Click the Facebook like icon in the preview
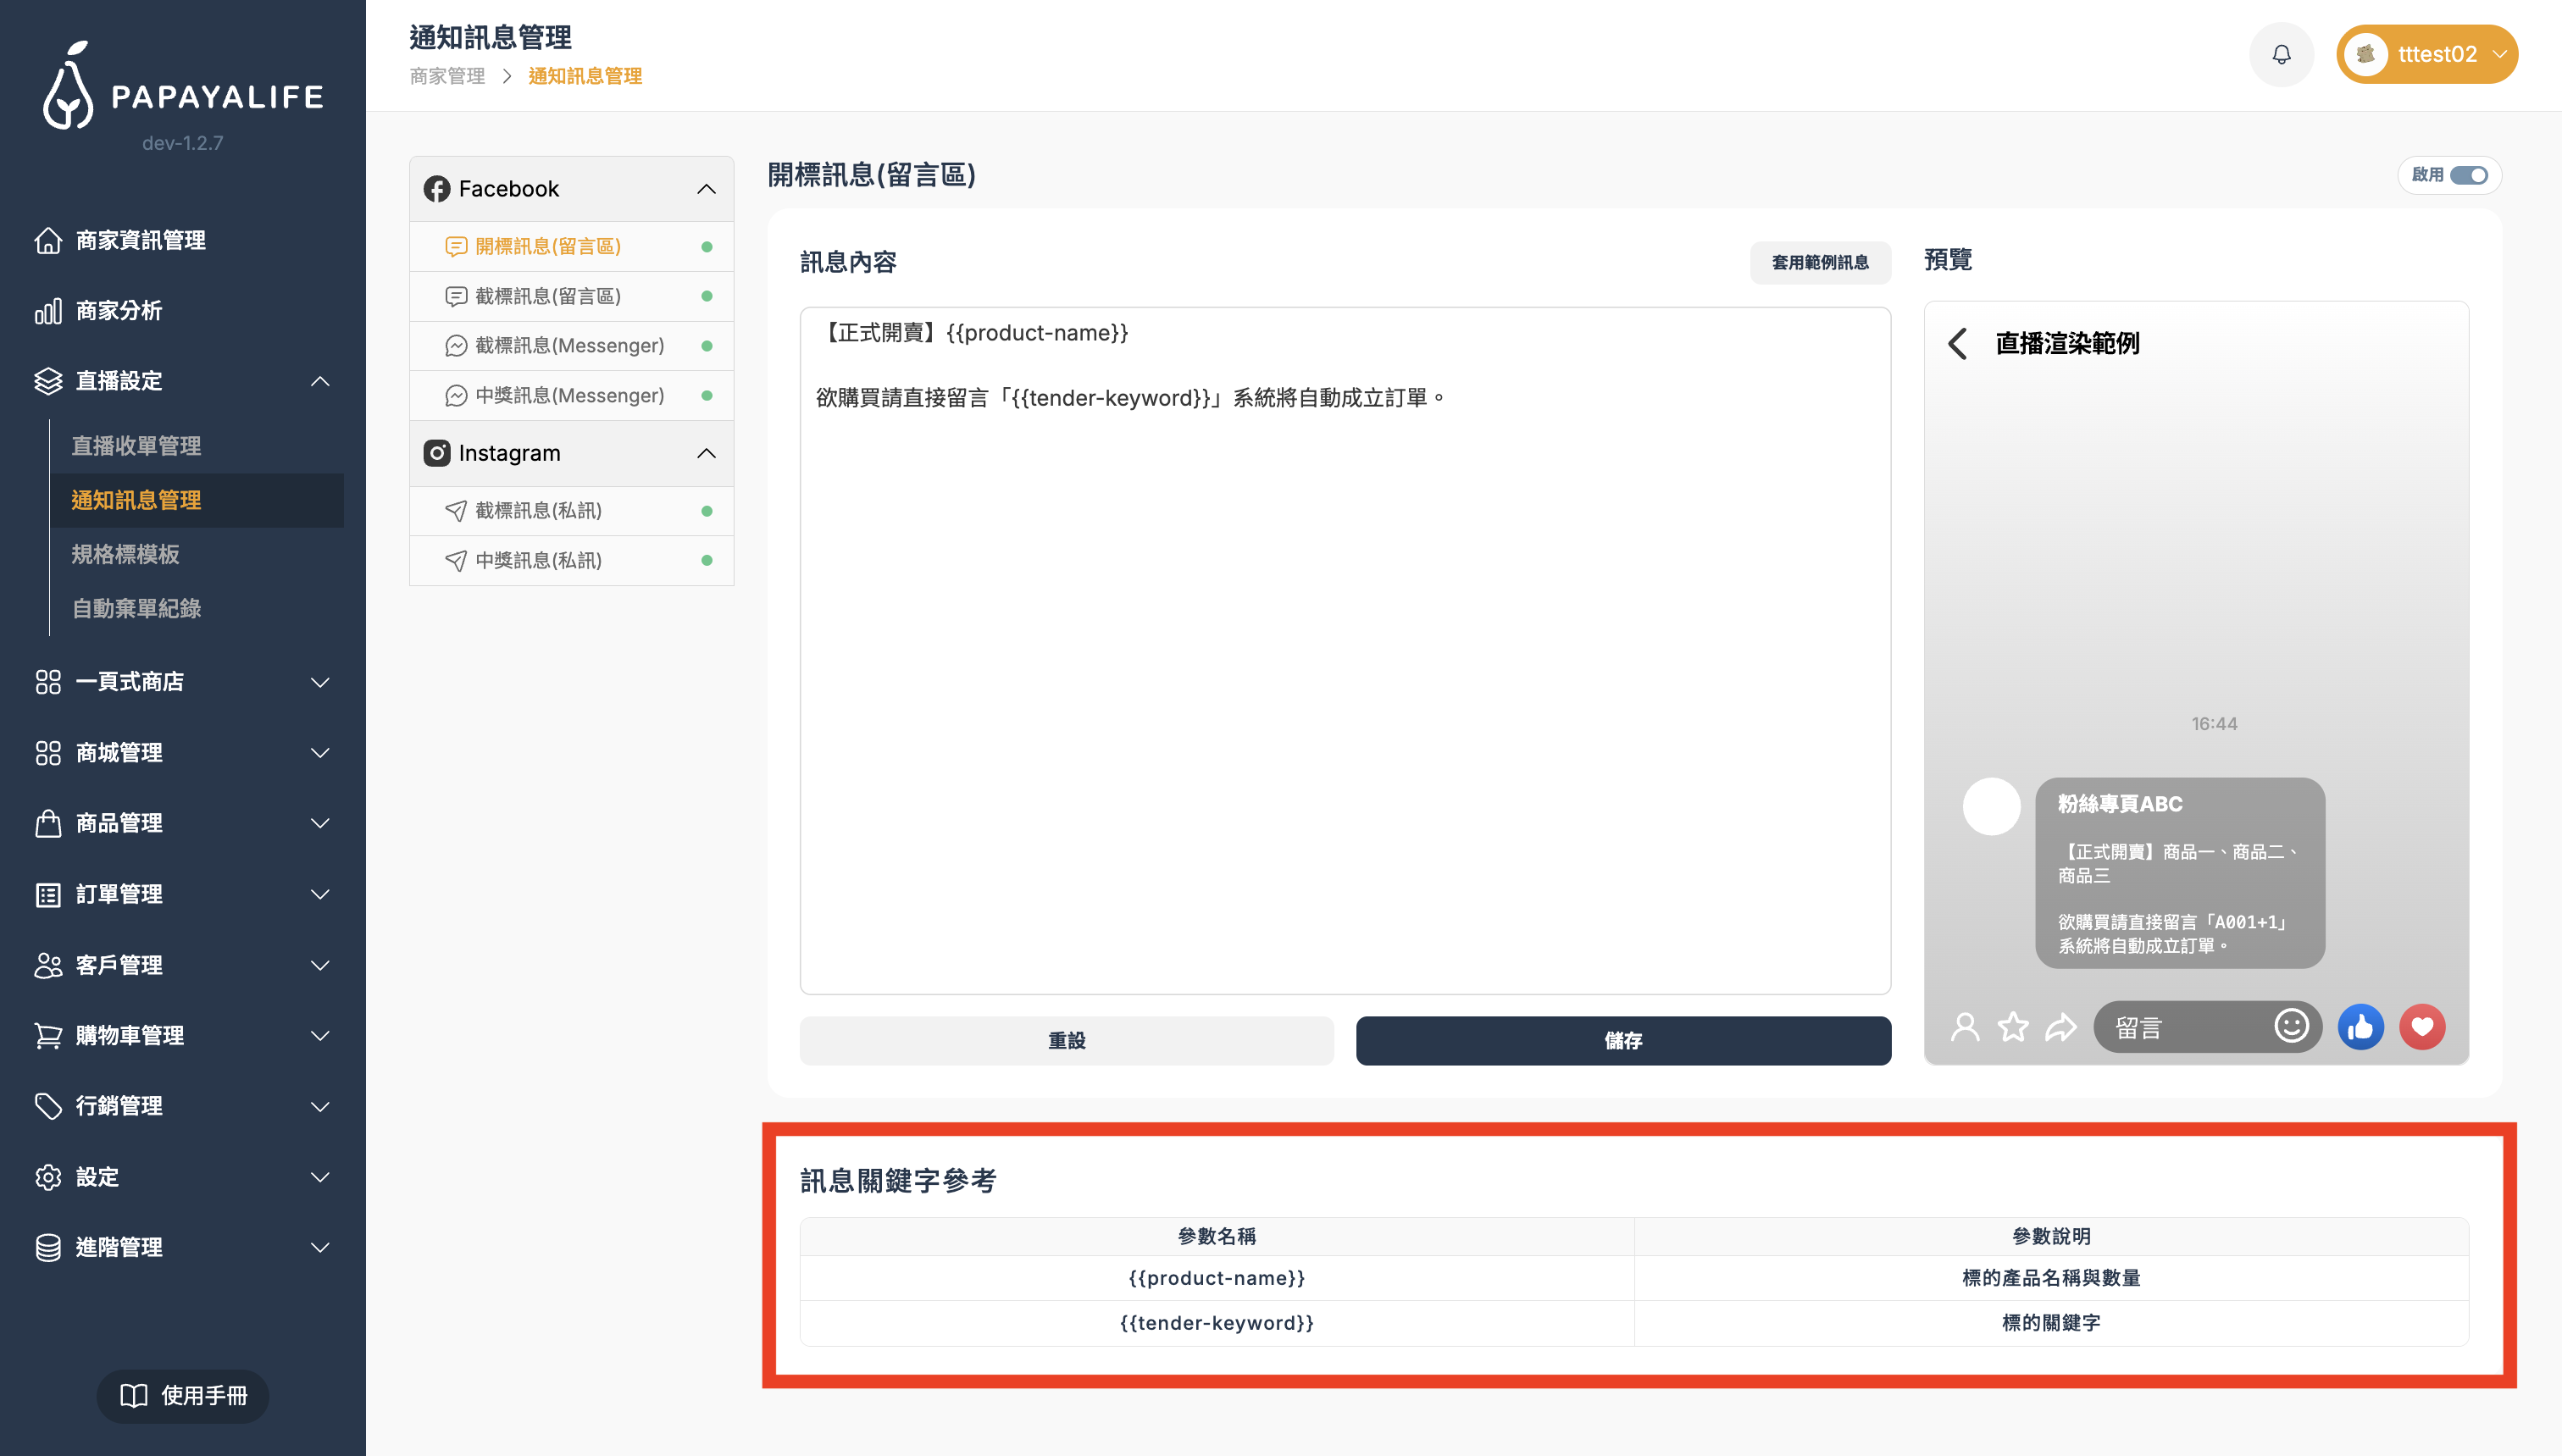The image size is (2562, 1456). pos(2360,1026)
